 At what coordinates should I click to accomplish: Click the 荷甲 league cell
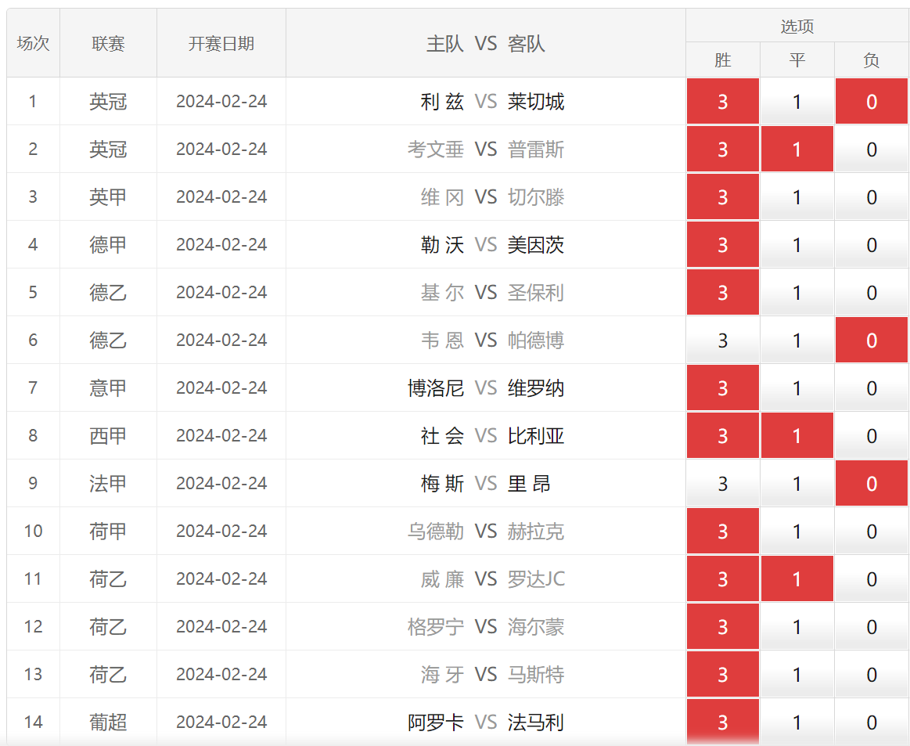click(108, 531)
